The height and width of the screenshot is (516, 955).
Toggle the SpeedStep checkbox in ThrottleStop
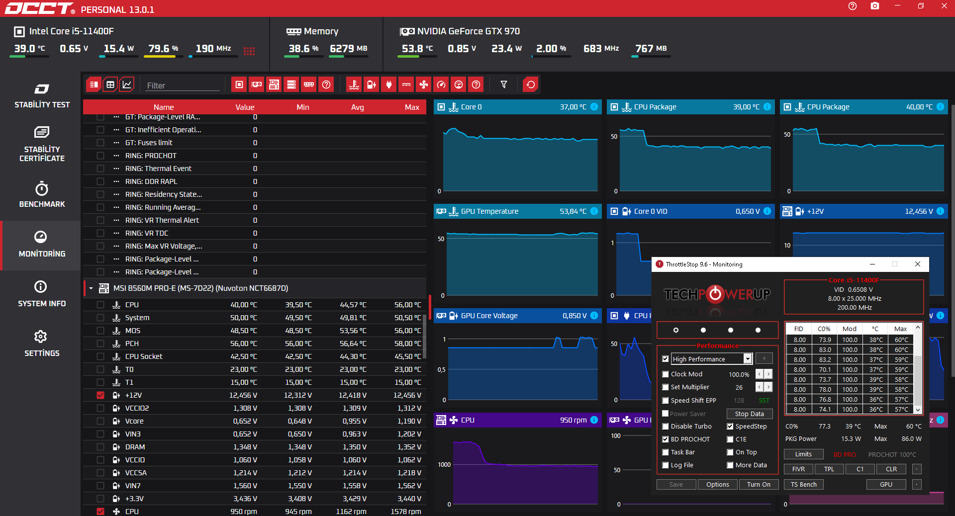pos(730,427)
